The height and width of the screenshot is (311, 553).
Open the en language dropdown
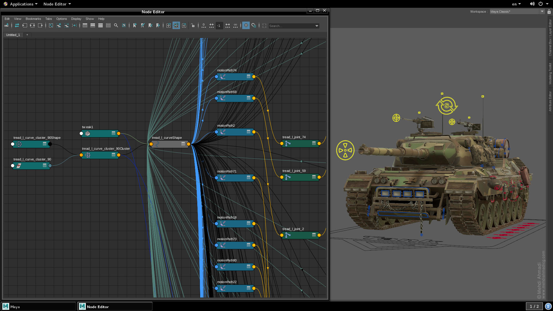[516, 4]
